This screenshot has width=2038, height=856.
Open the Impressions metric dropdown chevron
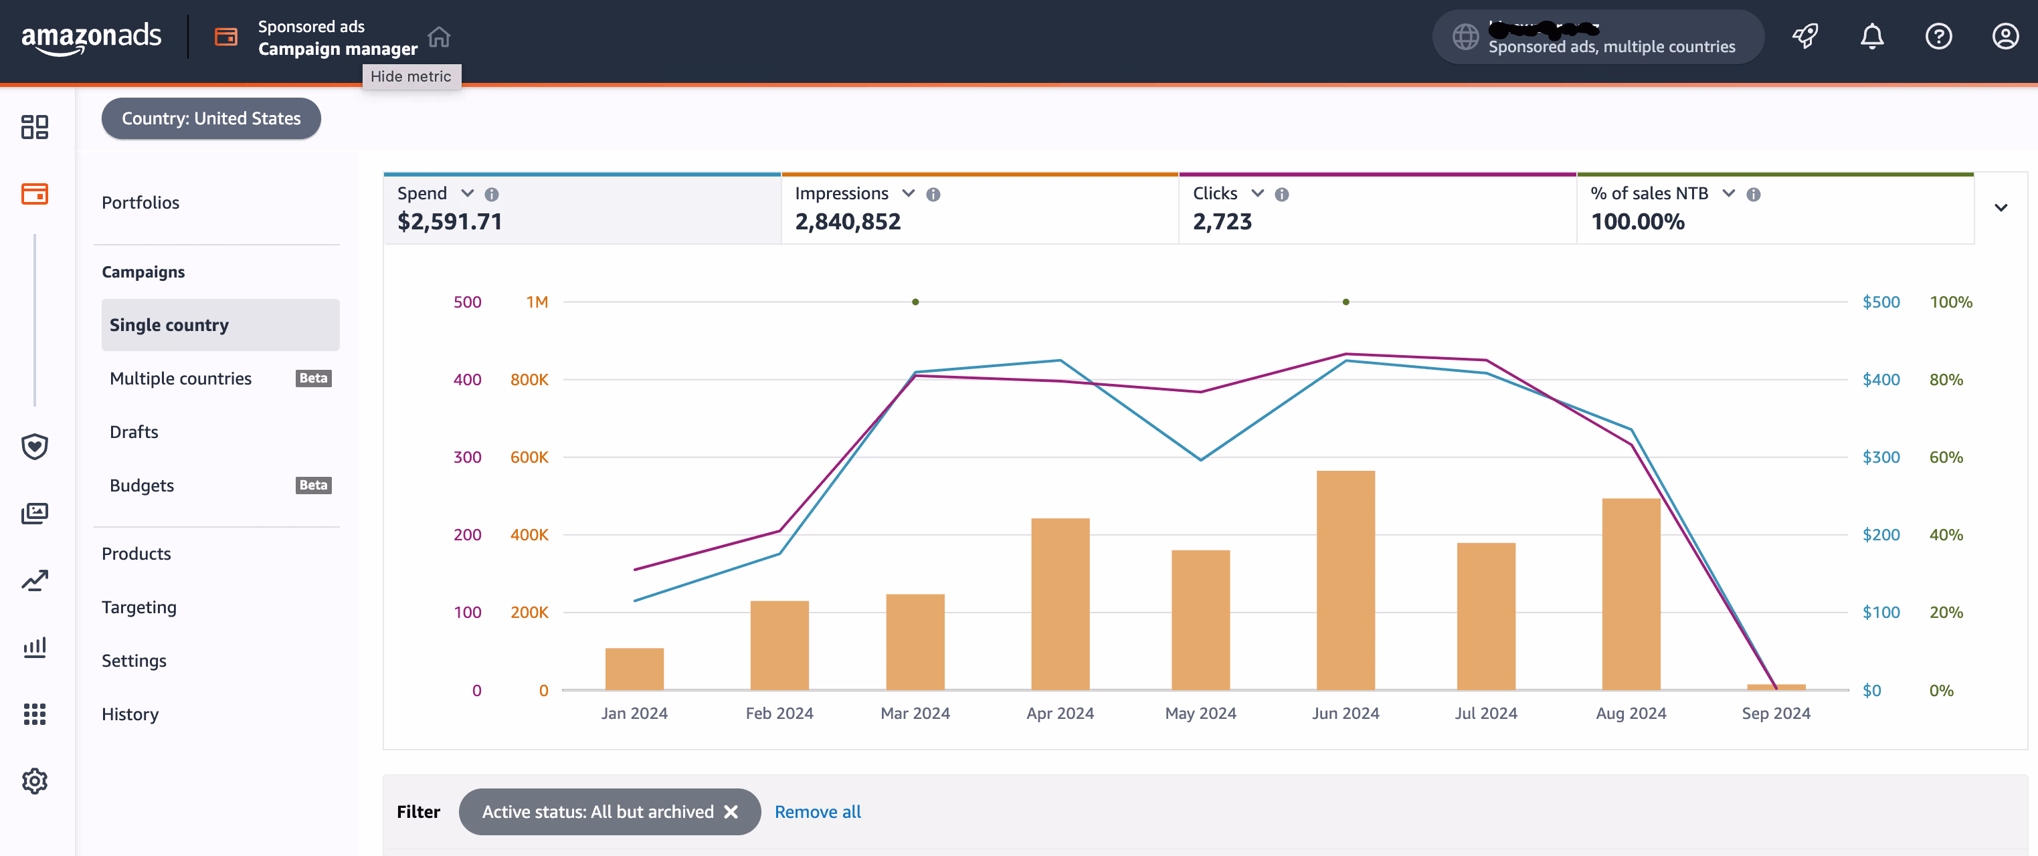[908, 194]
